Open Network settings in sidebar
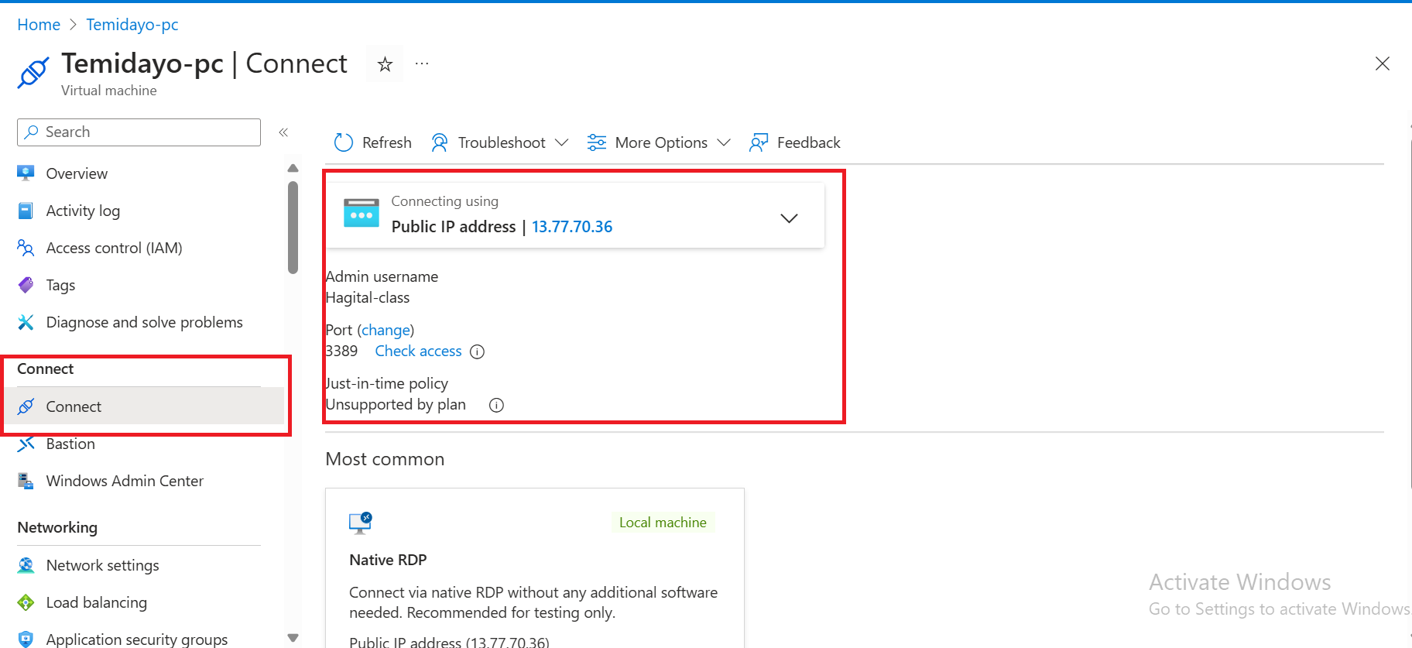Image resolution: width=1412 pixels, height=648 pixels. pyautogui.click(x=102, y=565)
